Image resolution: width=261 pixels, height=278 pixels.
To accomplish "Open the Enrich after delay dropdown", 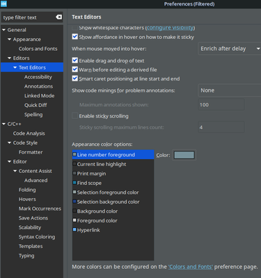I will click(230, 49).
